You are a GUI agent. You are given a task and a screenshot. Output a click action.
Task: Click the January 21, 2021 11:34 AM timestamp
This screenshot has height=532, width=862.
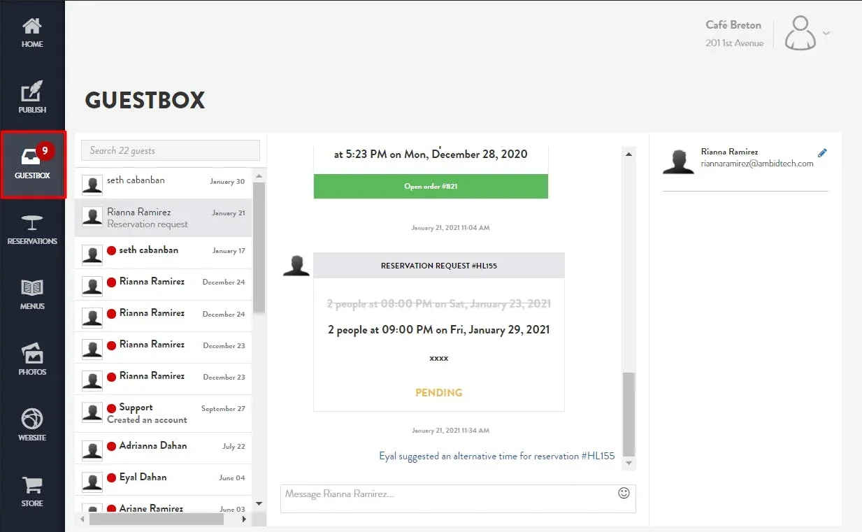[450, 431]
